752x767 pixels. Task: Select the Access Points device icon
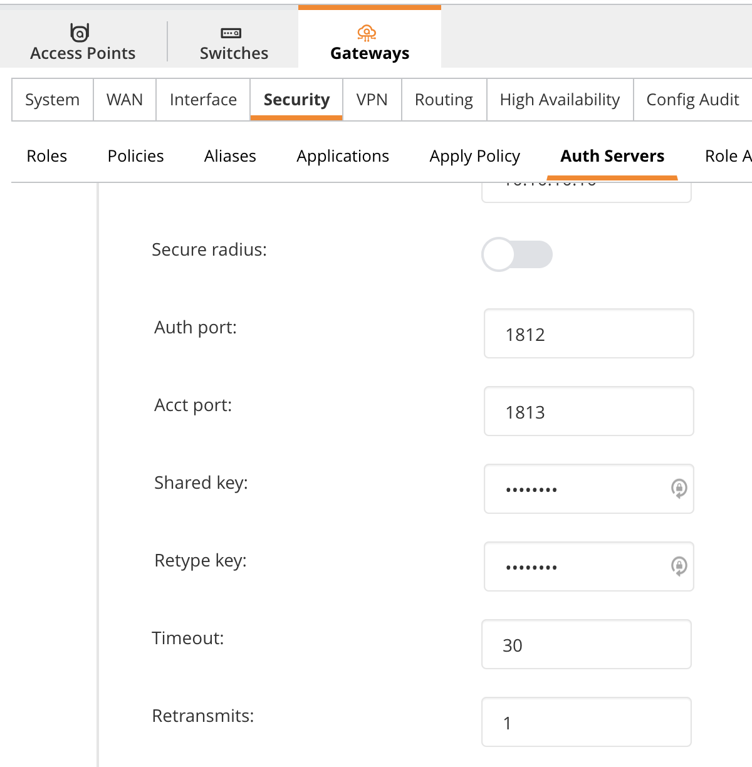click(x=80, y=33)
